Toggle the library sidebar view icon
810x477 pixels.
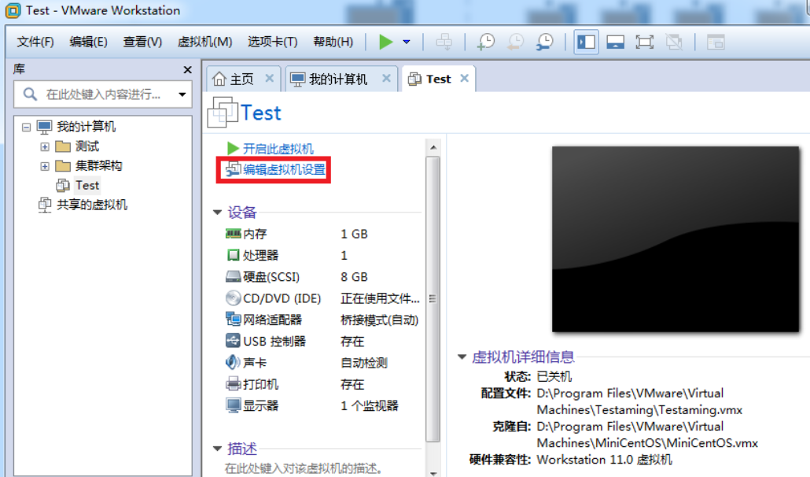pyautogui.click(x=586, y=42)
